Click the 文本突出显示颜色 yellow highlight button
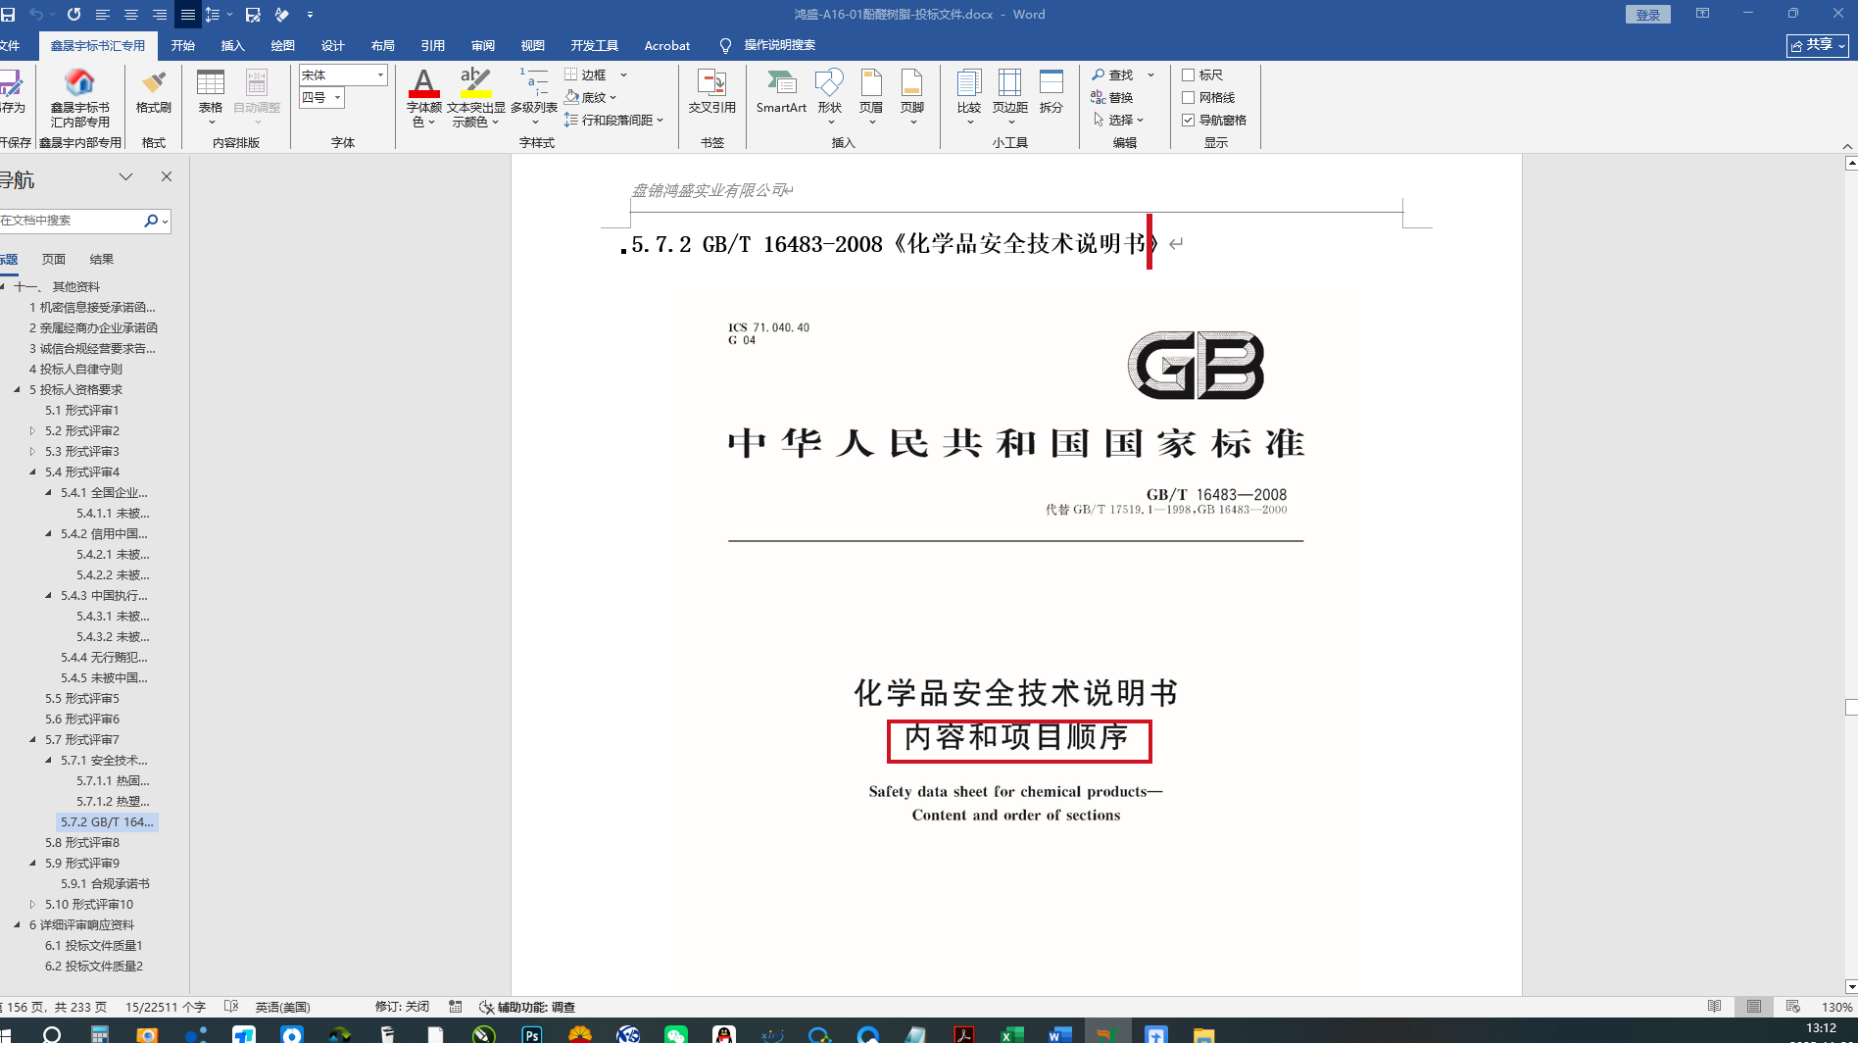The width and height of the screenshot is (1858, 1043). pyautogui.click(x=475, y=97)
